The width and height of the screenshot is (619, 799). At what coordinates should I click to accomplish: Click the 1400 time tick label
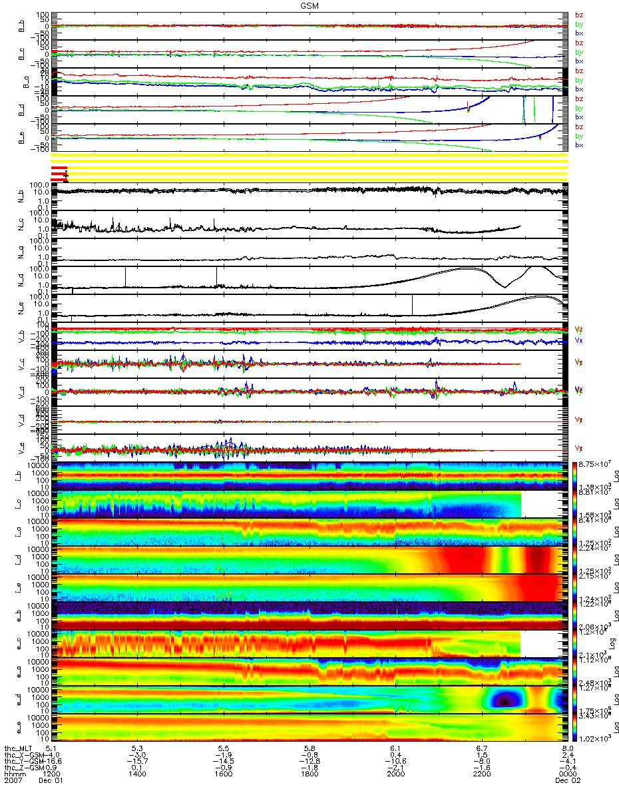[x=137, y=775]
